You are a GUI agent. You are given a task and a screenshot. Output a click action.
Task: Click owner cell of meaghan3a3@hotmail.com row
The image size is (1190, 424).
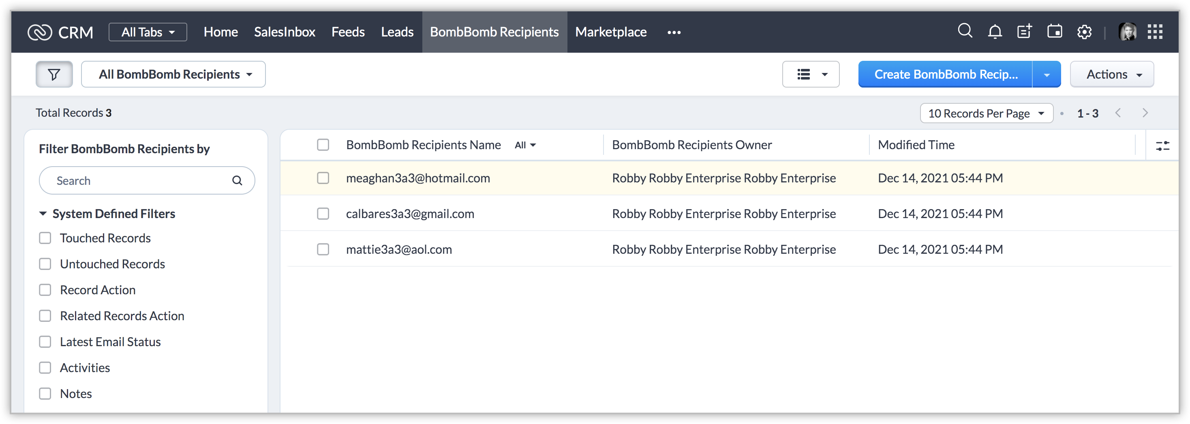724,178
